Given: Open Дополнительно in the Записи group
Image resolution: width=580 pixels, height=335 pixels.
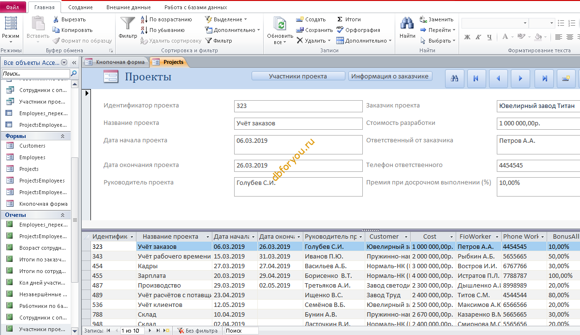Looking at the screenshot, I should click(364, 41).
